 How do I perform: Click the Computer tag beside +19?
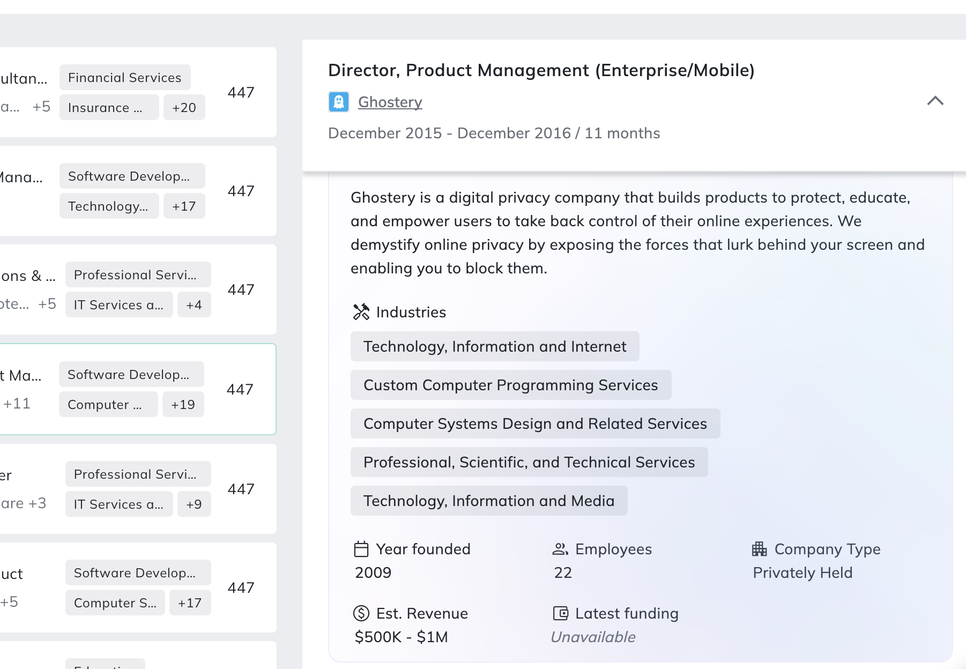click(108, 404)
